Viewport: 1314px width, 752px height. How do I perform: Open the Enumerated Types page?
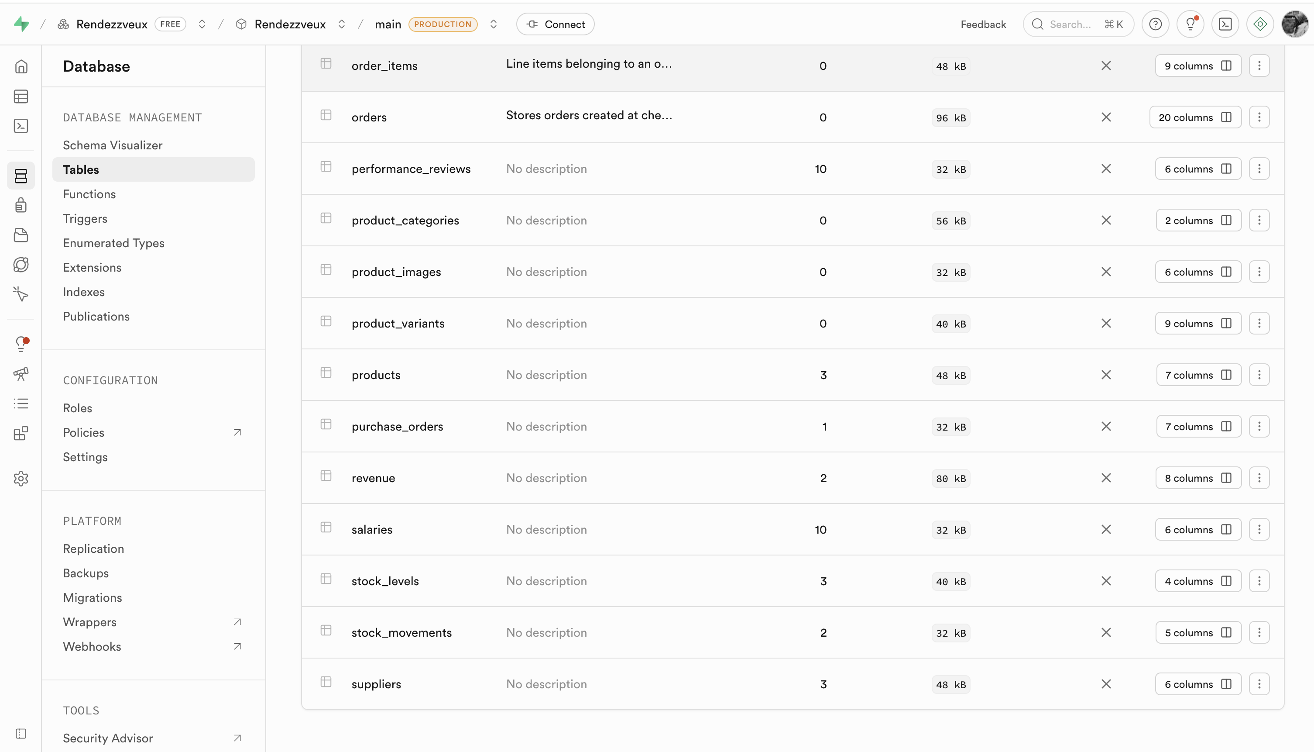pos(113,243)
